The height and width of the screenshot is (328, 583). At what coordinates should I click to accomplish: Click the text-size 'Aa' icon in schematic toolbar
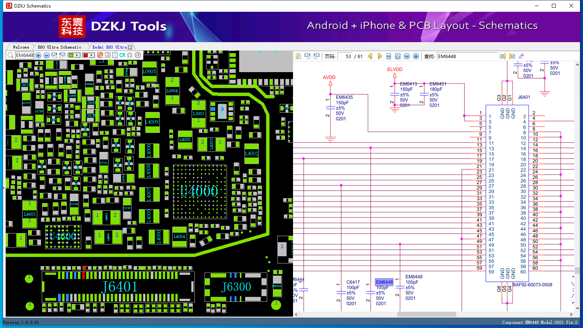coord(521,56)
